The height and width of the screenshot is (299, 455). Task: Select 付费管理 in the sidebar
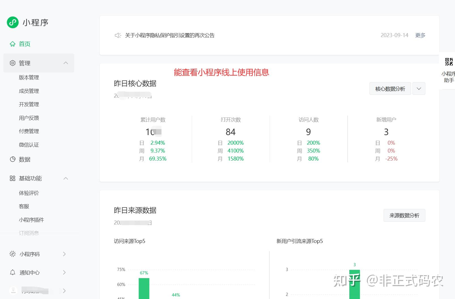click(29, 131)
